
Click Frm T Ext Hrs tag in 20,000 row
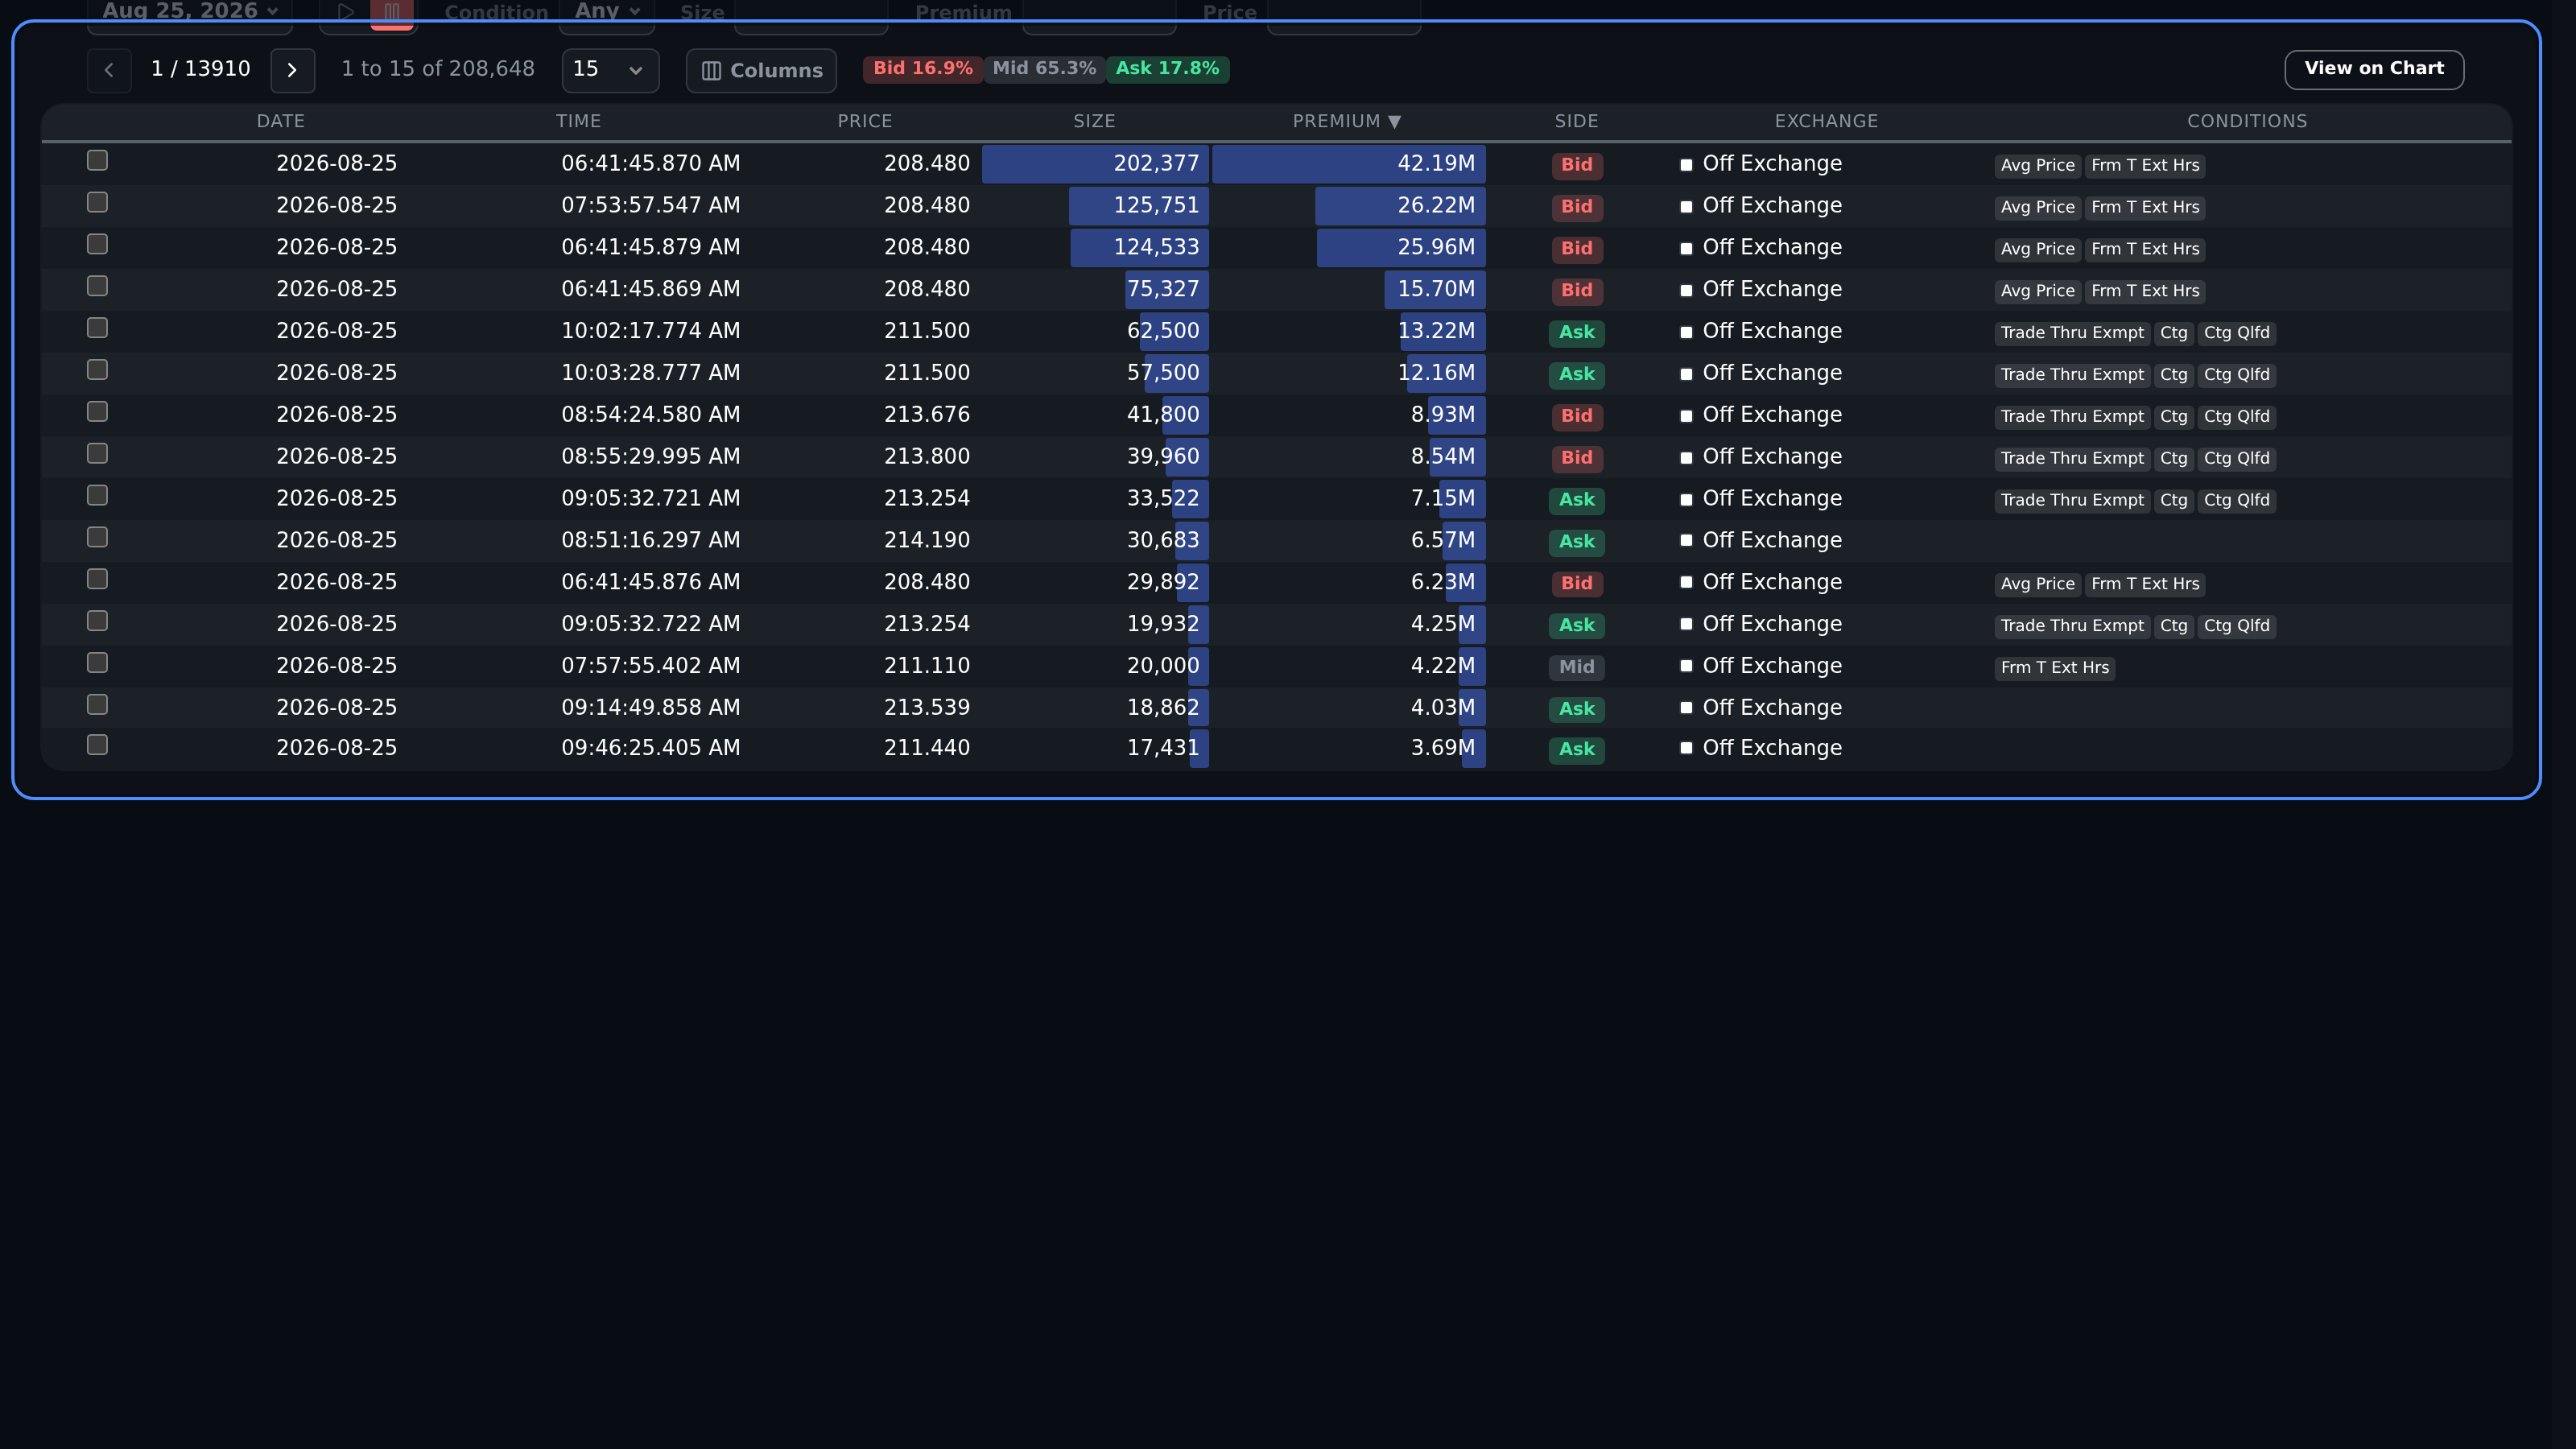[2054, 668]
